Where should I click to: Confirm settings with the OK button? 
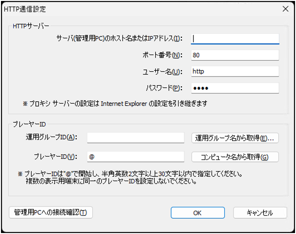198,213
